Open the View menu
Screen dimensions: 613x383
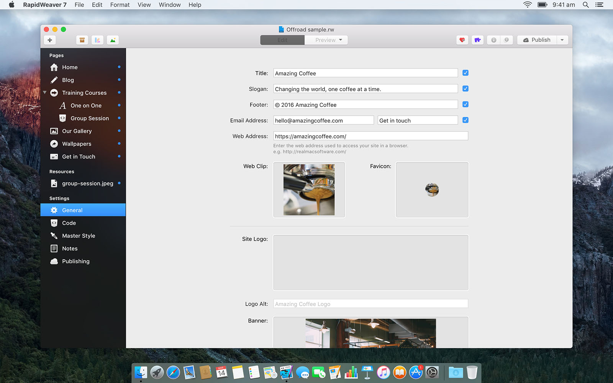[x=144, y=5]
